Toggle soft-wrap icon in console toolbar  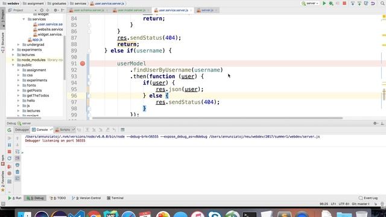(17, 151)
